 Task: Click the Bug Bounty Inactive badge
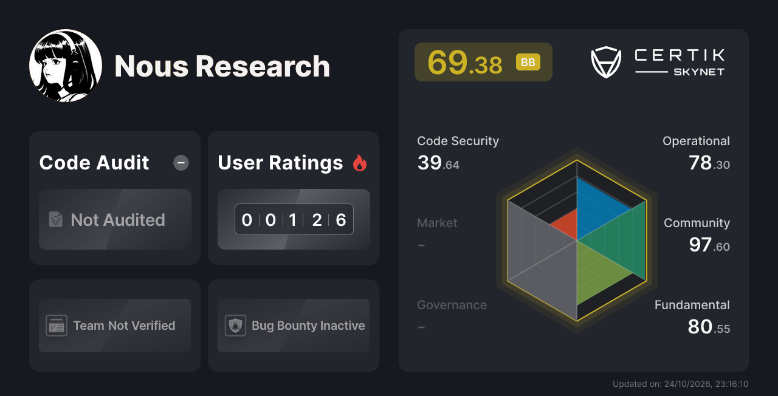coord(294,326)
